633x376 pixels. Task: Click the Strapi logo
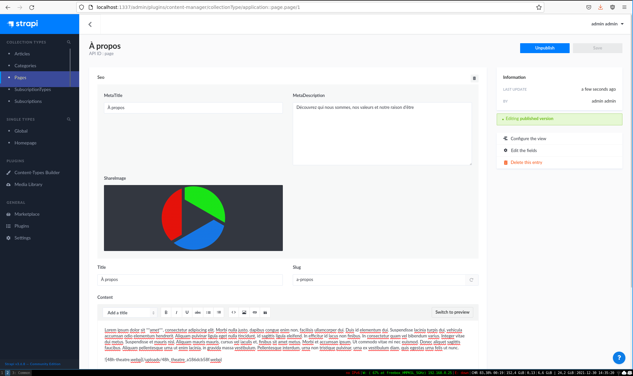point(22,24)
